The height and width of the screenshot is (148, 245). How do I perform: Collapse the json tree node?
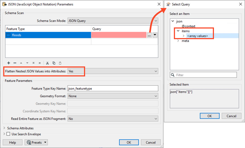coord(173,21)
